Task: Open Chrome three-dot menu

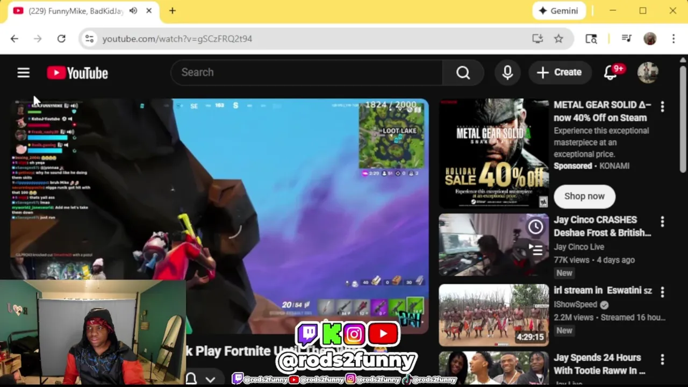Action: [x=673, y=39]
